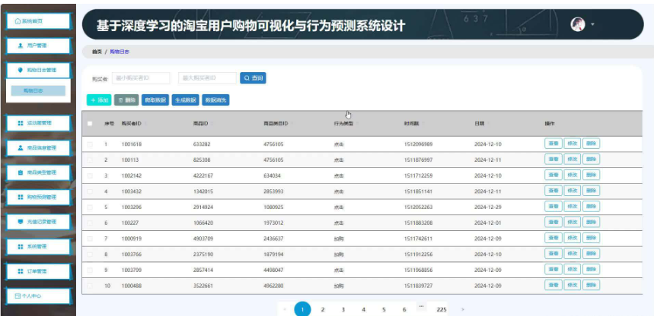The image size is (654, 316).
Task: Tick checkbox for row with buyer 100113
Action: coord(90,160)
